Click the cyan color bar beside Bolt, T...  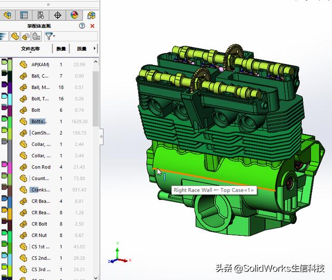[10, 99]
